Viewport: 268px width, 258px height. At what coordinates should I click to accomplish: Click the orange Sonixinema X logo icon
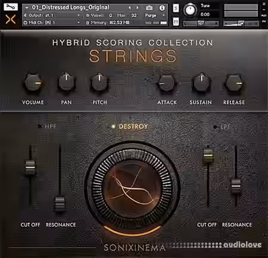point(11,20)
